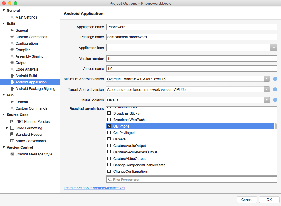Collapse the Run section triangle
The height and width of the screenshot is (206, 281).
[4, 95]
